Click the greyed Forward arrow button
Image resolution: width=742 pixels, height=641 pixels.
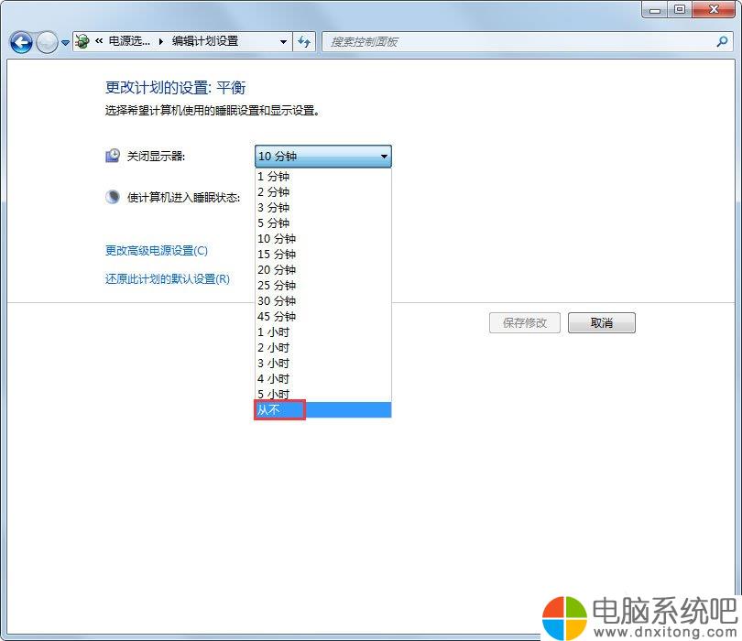48,42
